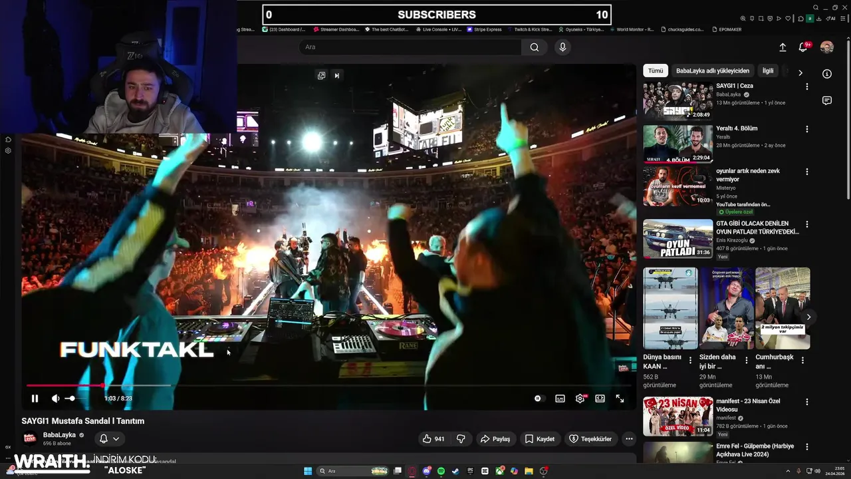Show more filter chips with arrow

coord(800,73)
